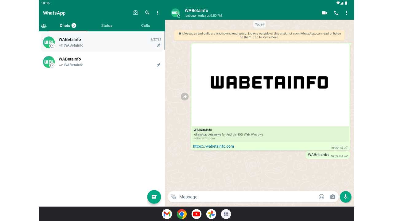393x221 pixels.
Task: Tap the forward arrow on the image message
Action: 185,97
